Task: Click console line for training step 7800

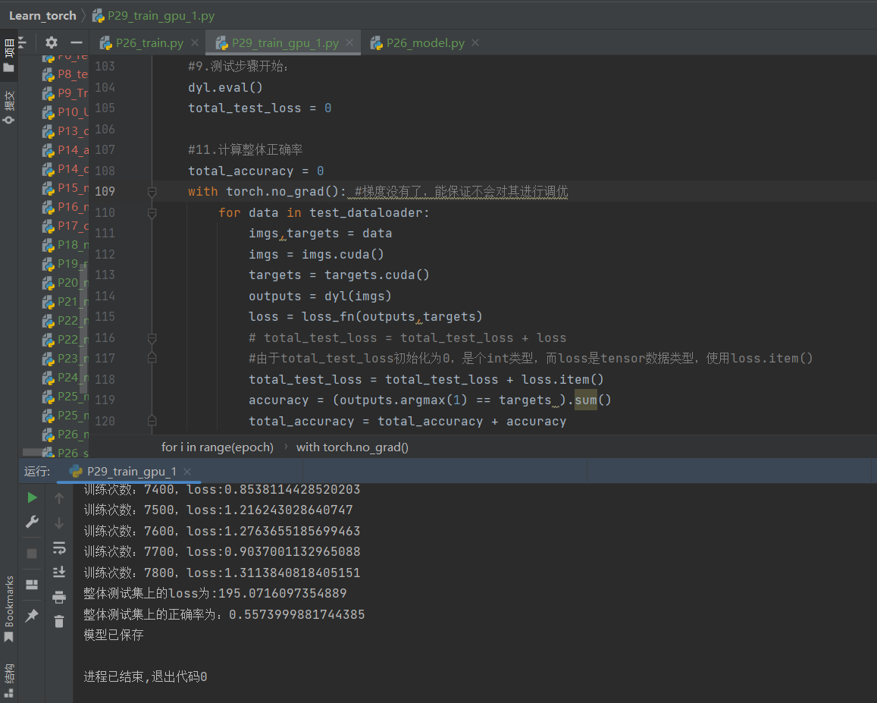Action: click(222, 573)
